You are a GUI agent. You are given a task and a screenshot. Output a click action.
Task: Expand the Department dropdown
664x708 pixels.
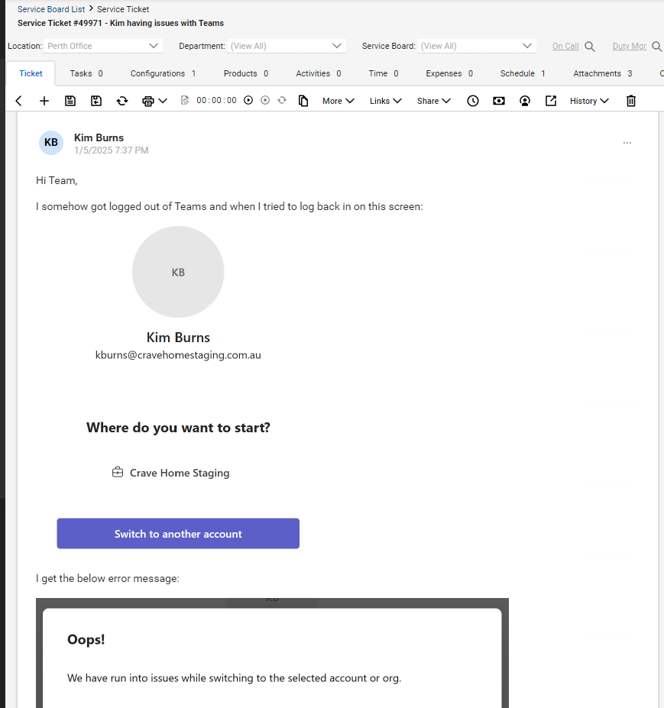coord(287,46)
